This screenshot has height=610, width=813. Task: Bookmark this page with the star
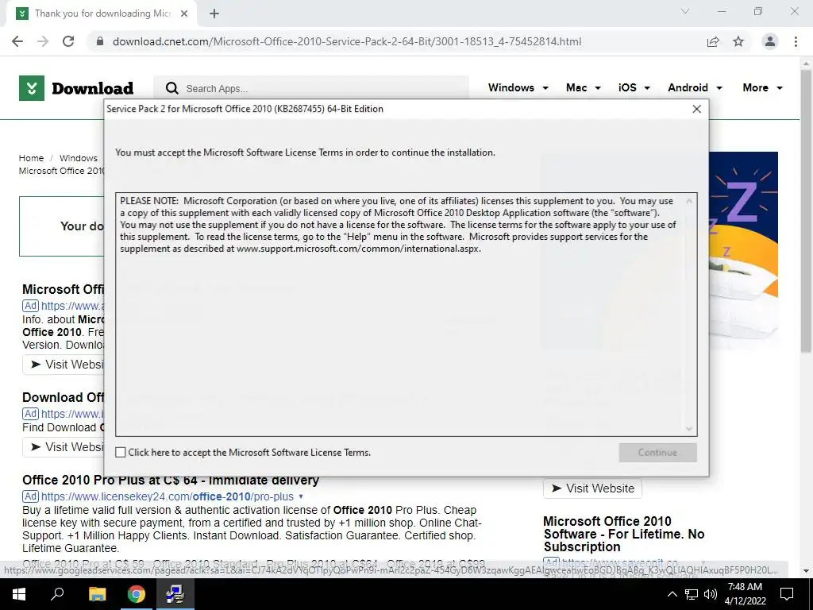click(x=738, y=41)
